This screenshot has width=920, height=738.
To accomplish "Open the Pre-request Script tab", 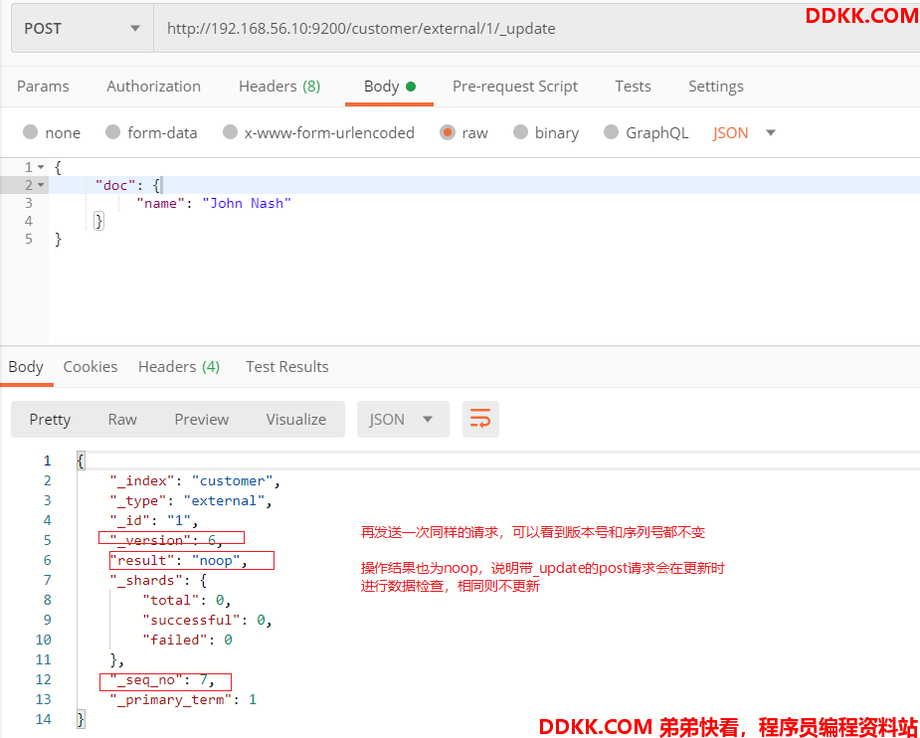I will (515, 87).
